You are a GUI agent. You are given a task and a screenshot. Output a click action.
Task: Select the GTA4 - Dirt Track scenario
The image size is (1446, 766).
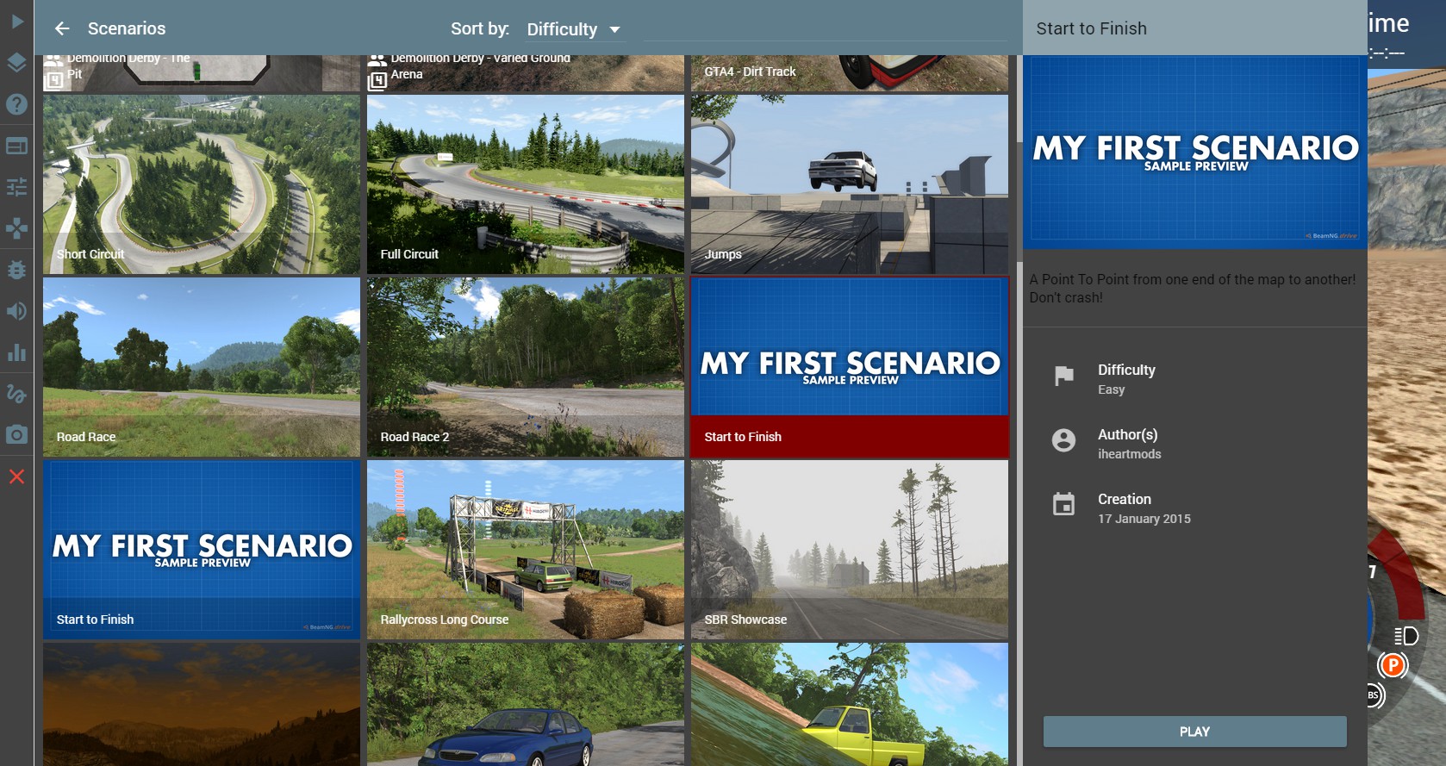point(850,73)
